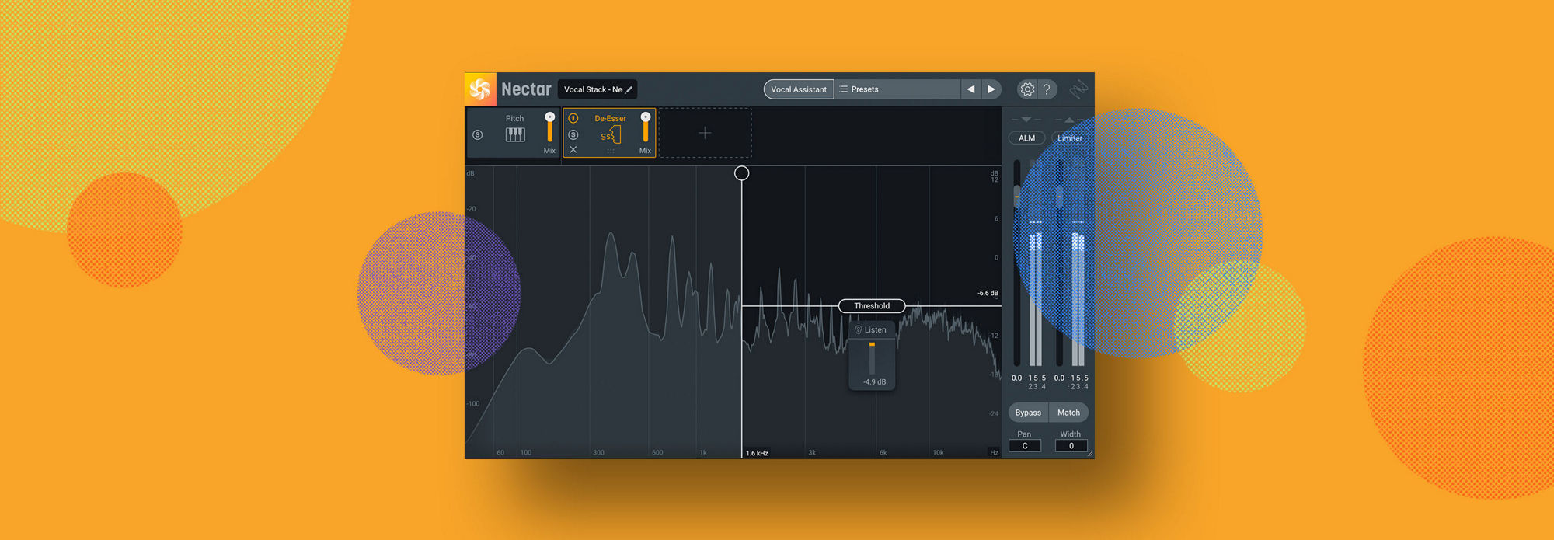Viewport: 1554px width, 540px height.
Task: Click the output gain up-triangle indicator
Action: coord(1069,120)
